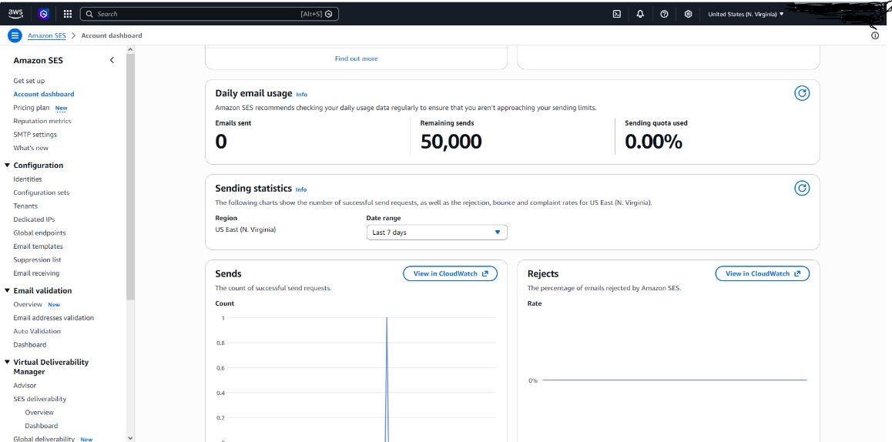Open the notifications bell

641,14
